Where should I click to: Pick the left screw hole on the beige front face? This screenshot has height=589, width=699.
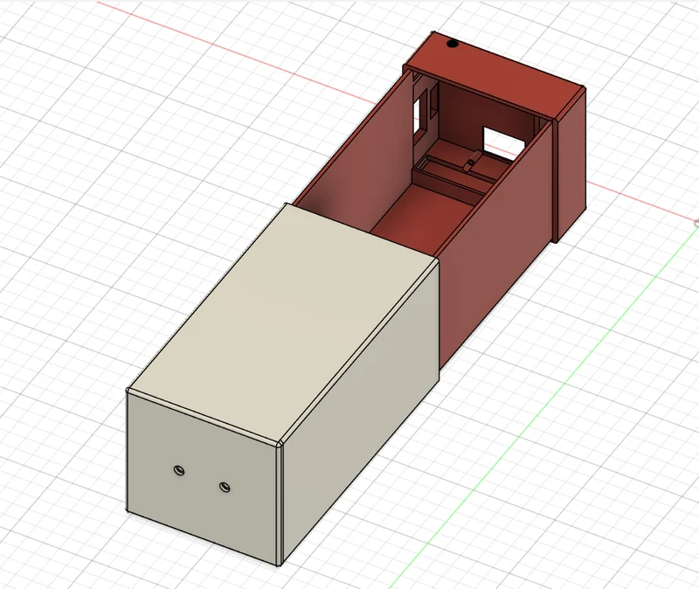tap(179, 470)
